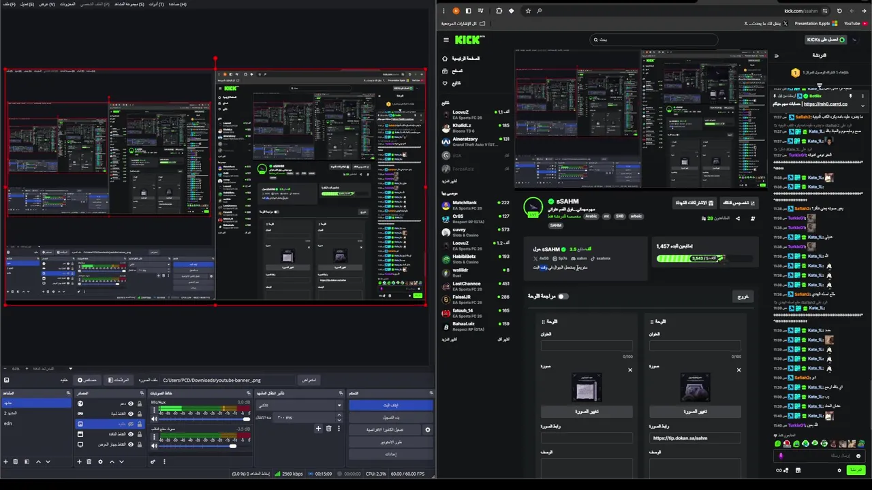This screenshot has width=872, height=490.
Task: Toggle visibility of fourth source row
Action: (131, 434)
